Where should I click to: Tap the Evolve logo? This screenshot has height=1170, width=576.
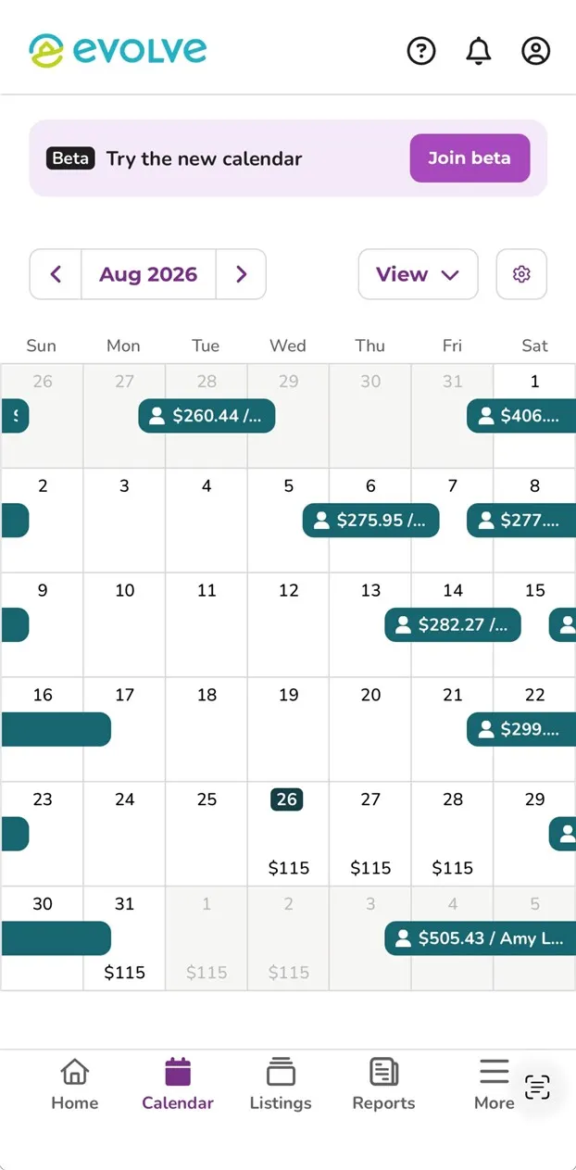tap(118, 50)
